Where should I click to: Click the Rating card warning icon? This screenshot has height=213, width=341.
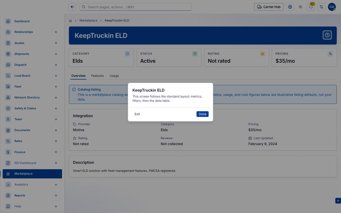pyautogui.click(x=262, y=54)
